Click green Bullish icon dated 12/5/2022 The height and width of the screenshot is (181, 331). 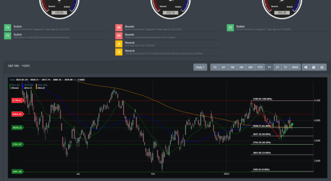coord(8,28)
